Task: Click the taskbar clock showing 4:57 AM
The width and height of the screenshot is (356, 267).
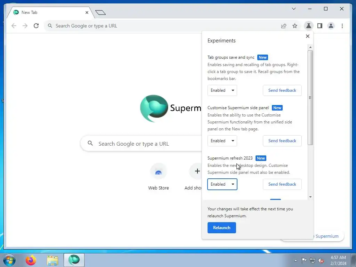Action: 338,260
